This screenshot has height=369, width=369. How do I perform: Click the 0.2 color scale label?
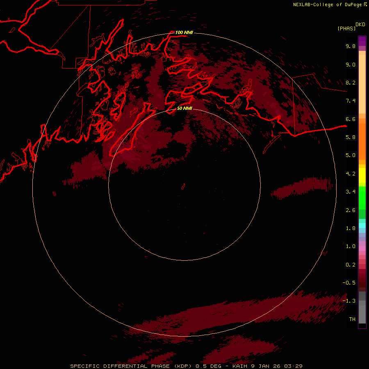tap(351, 265)
